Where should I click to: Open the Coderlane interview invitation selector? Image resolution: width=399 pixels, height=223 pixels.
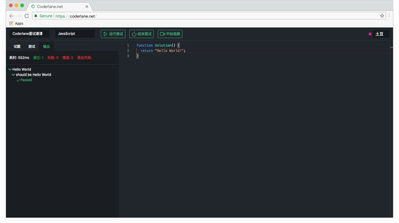(29, 34)
